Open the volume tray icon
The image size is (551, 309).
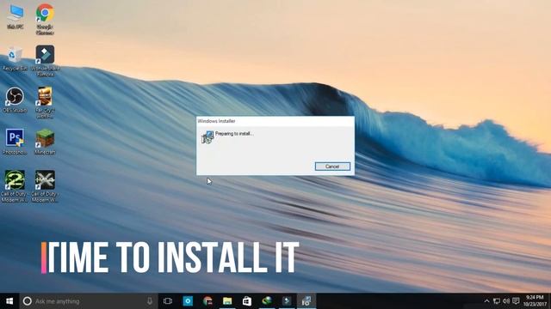(506, 301)
